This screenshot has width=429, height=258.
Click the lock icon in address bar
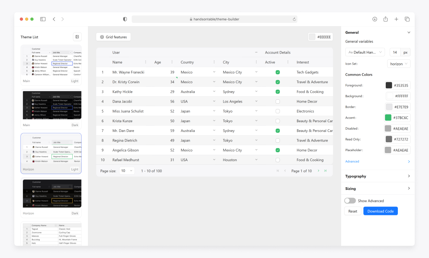(x=191, y=19)
